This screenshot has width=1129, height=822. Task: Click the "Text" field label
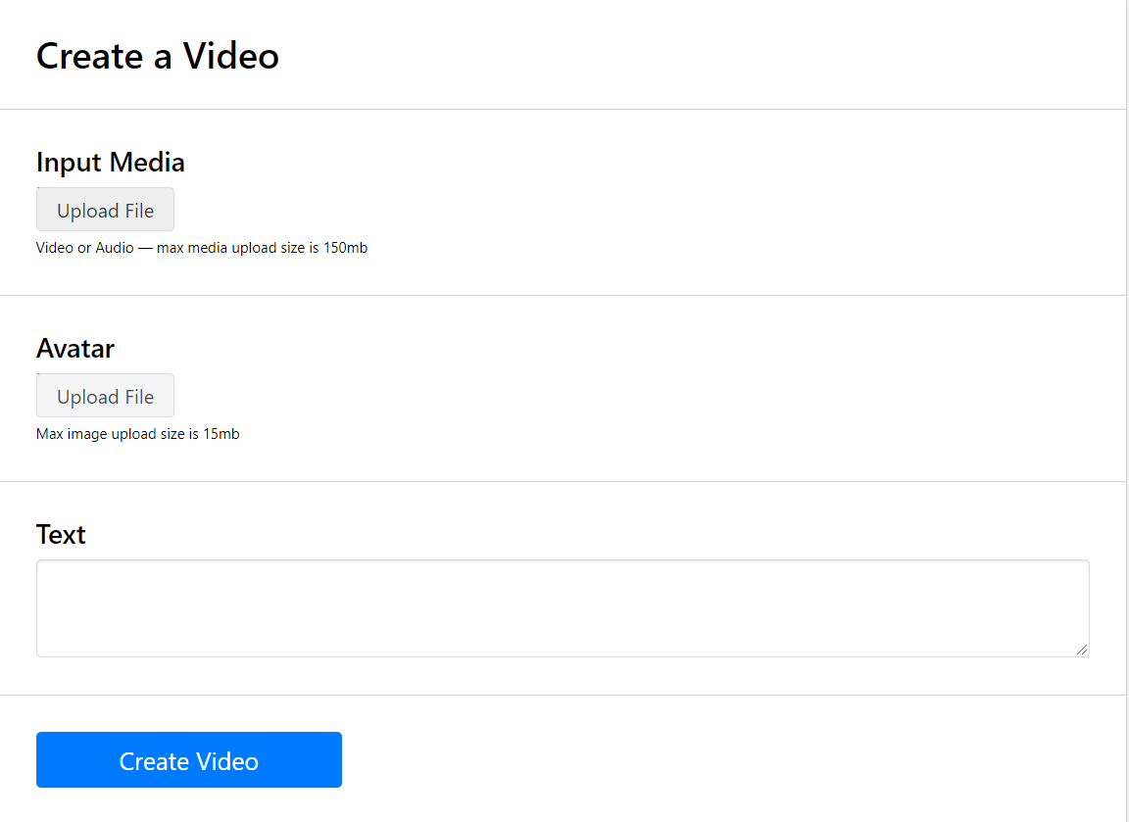(x=61, y=534)
